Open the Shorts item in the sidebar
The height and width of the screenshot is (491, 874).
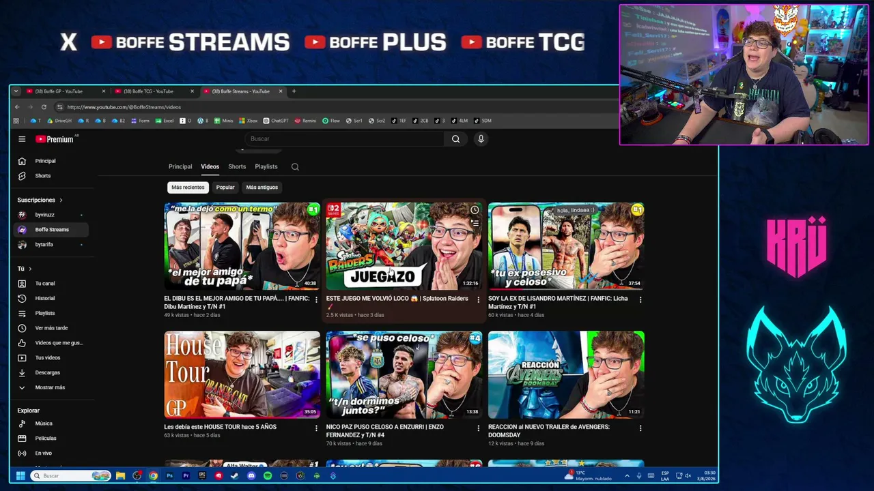click(51, 176)
